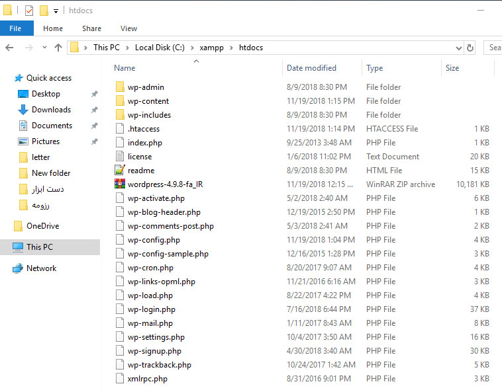Click the New folder icon in title bar
This screenshot has height=390, width=502.
[44, 11]
